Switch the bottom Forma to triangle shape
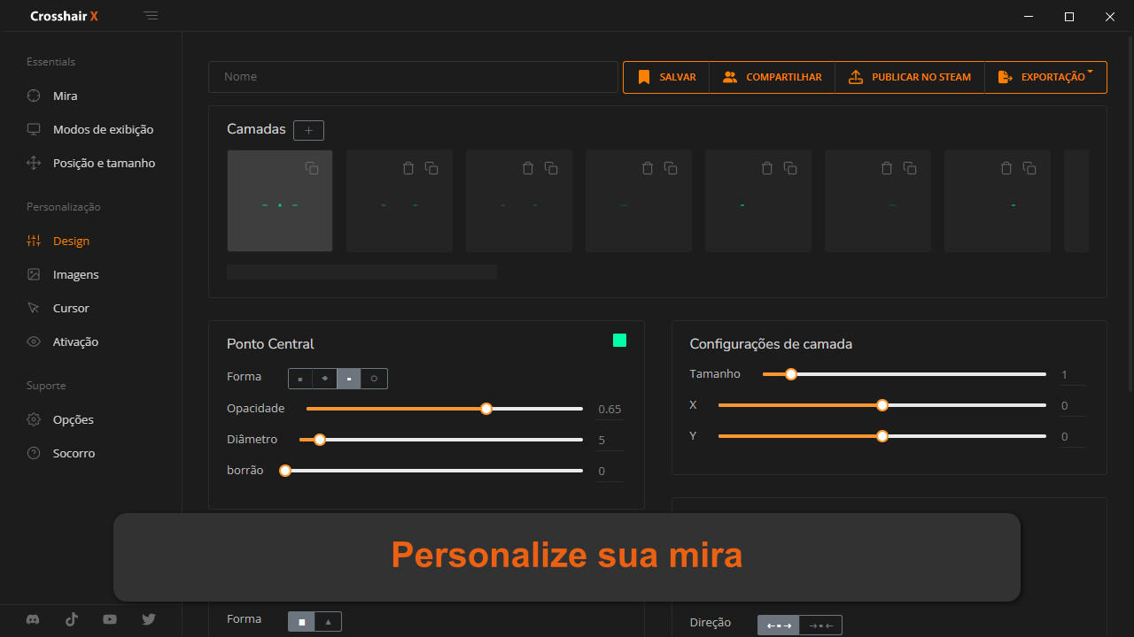1134x637 pixels. pyautogui.click(x=328, y=622)
